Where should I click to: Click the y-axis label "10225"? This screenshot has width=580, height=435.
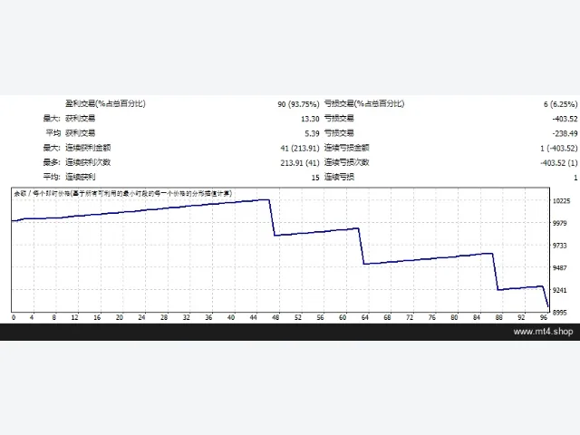(x=562, y=201)
